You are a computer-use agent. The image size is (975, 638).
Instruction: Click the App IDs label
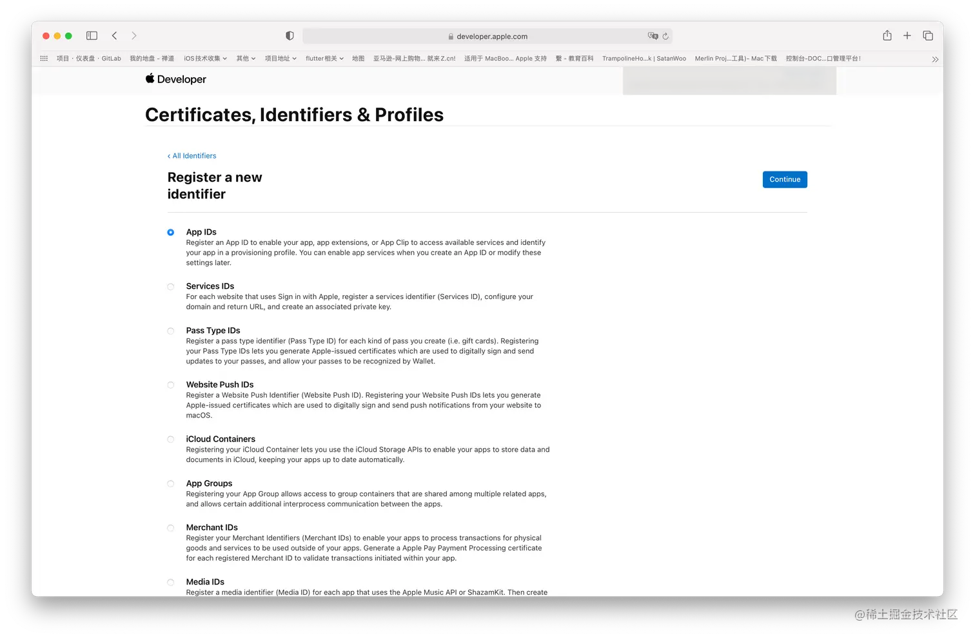click(201, 232)
